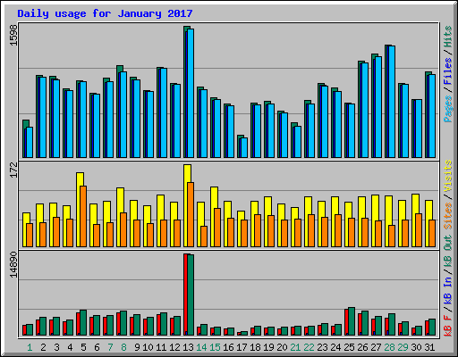Click the kB bar for day 25
Image resolution: width=458 pixels, height=357 pixels.
point(350,321)
